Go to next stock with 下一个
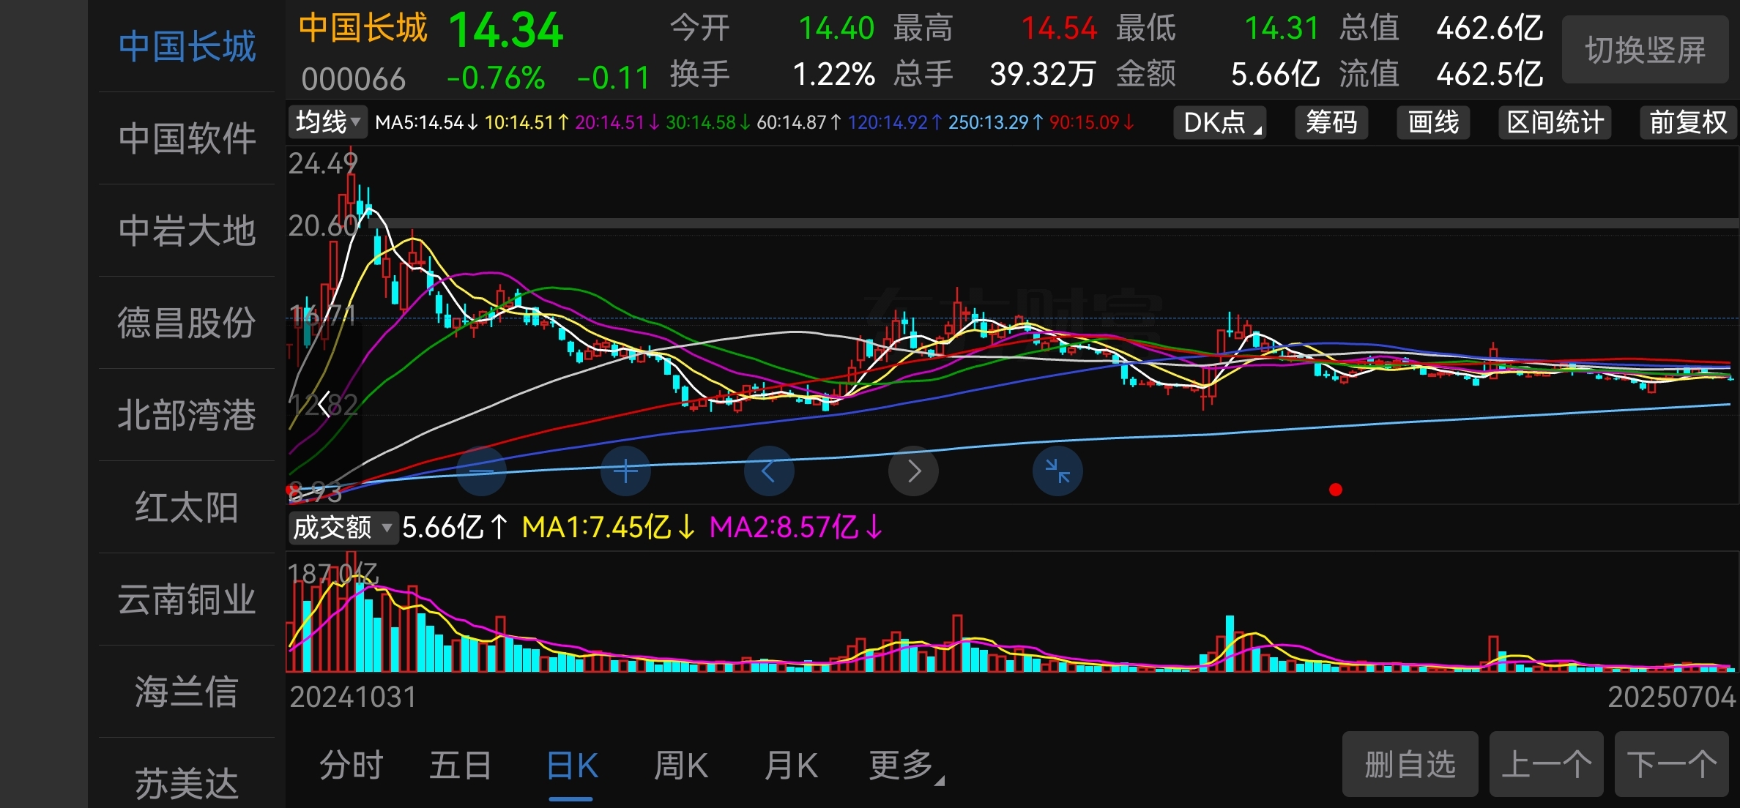The width and height of the screenshot is (1740, 808). (x=1672, y=764)
